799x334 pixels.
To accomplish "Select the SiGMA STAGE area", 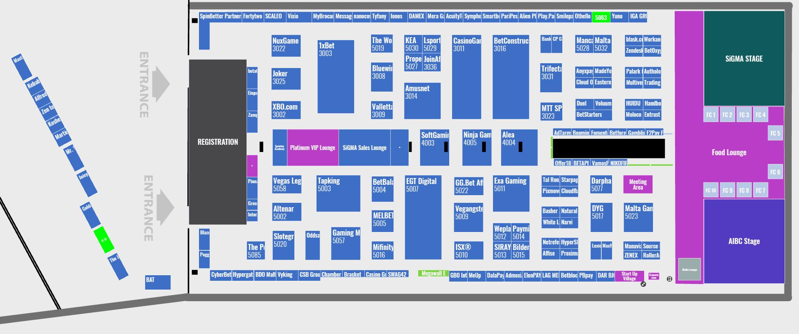I will 744,58.
